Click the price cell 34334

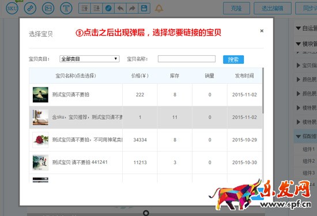[140, 140]
